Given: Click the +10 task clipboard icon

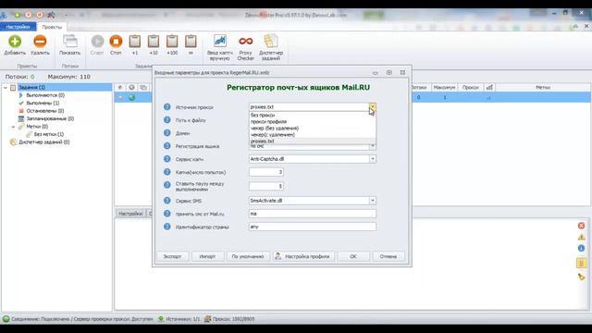Looking at the screenshot, I should pos(154,41).
